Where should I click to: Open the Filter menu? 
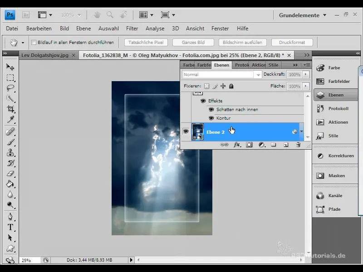132,29
